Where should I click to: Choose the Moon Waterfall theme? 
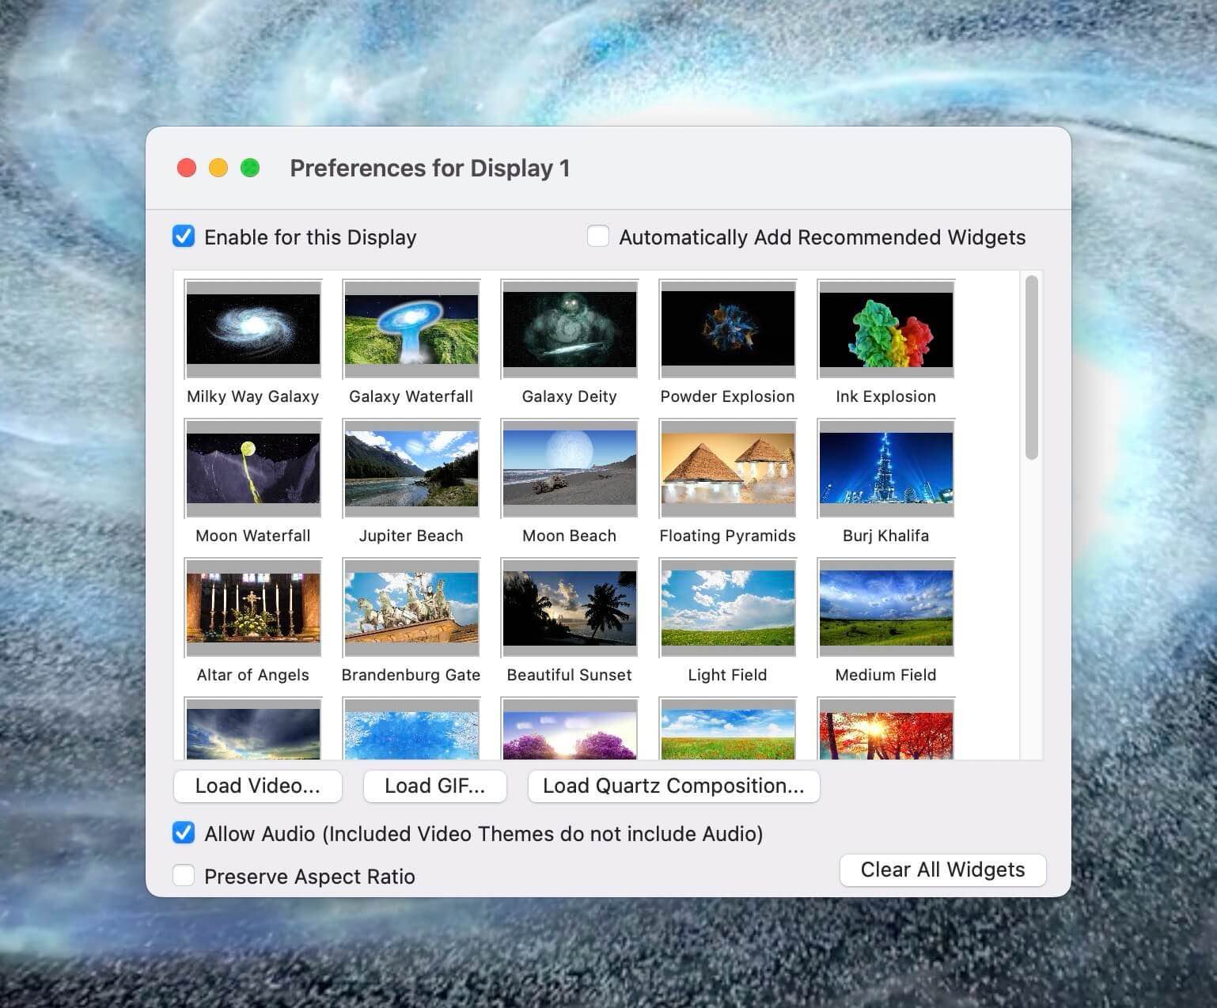click(x=252, y=469)
